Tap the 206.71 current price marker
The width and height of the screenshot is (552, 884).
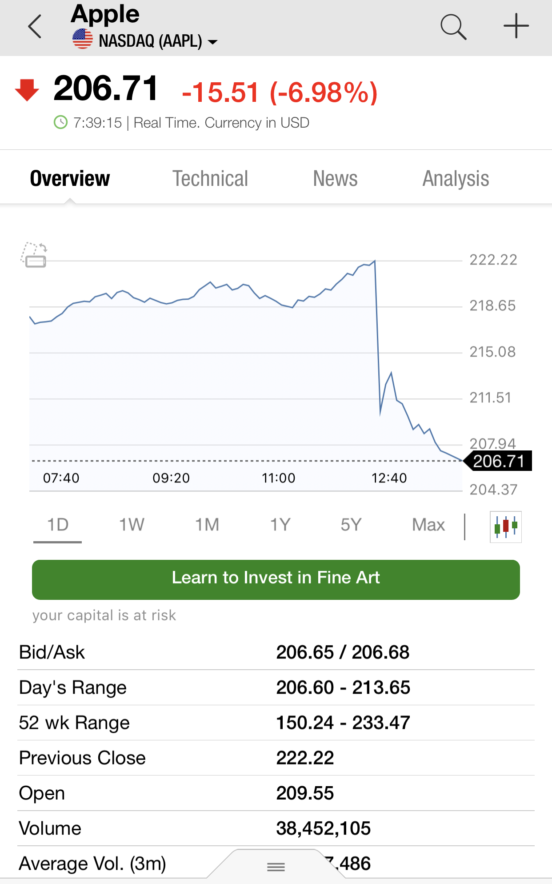coord(498,461)
